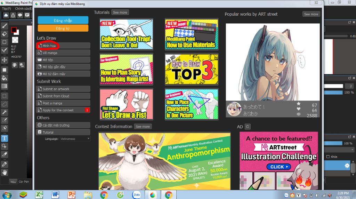The width and height of the screenshot is (356, 199).
Task: Click the speech bubble icon in toolbar
Action: click(20, 15)
